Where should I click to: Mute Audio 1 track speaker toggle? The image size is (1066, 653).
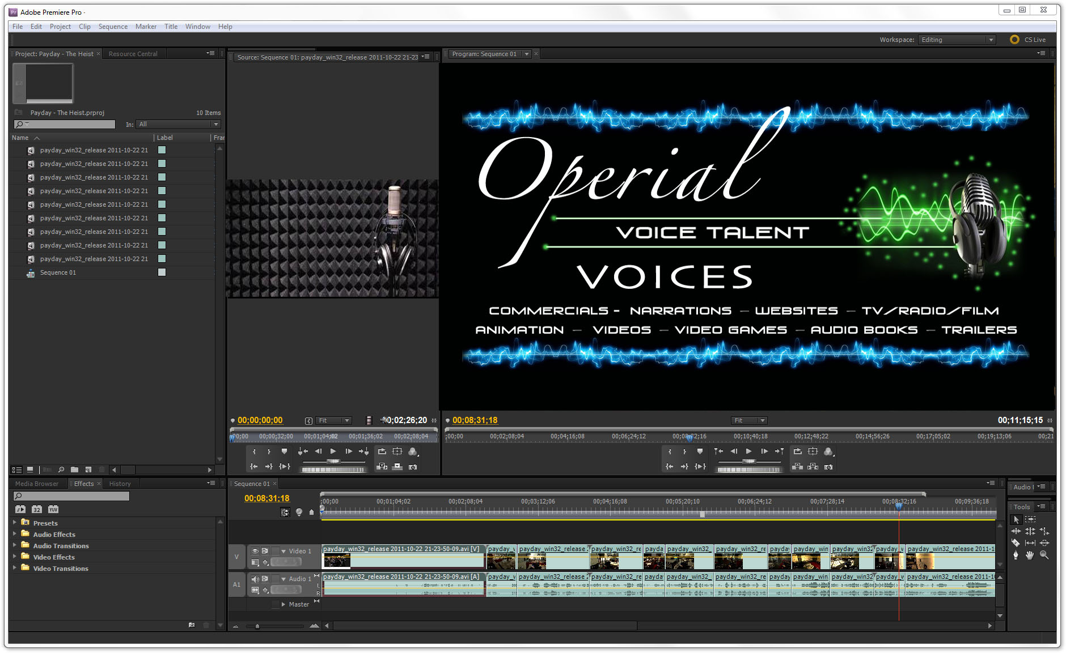pos(255,579)
